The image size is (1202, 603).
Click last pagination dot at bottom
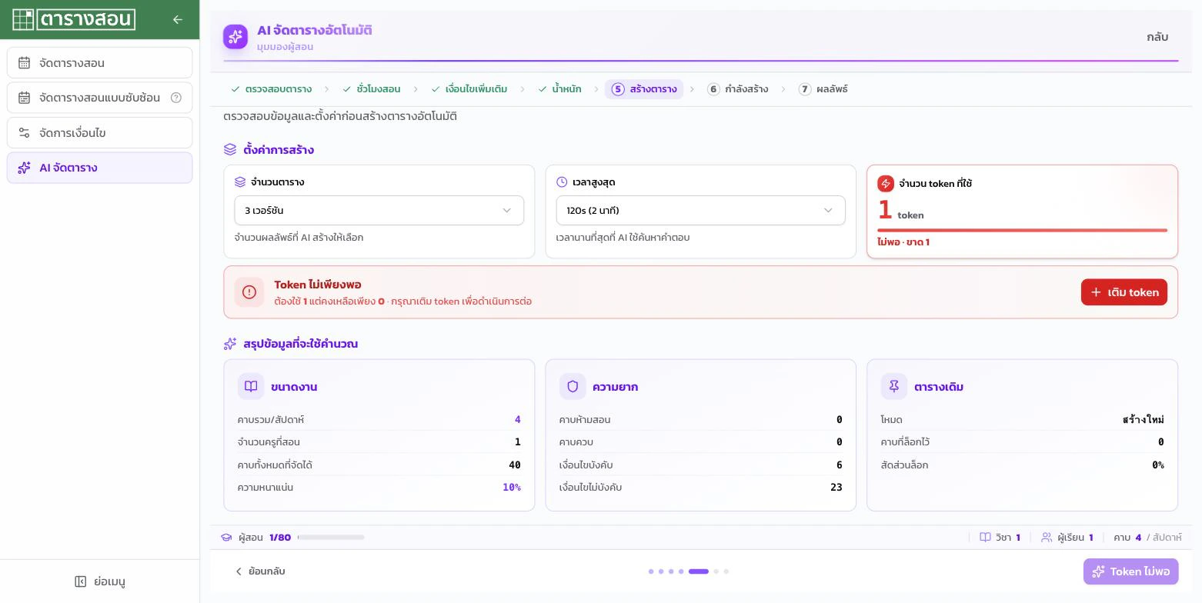tap(726, 571)
